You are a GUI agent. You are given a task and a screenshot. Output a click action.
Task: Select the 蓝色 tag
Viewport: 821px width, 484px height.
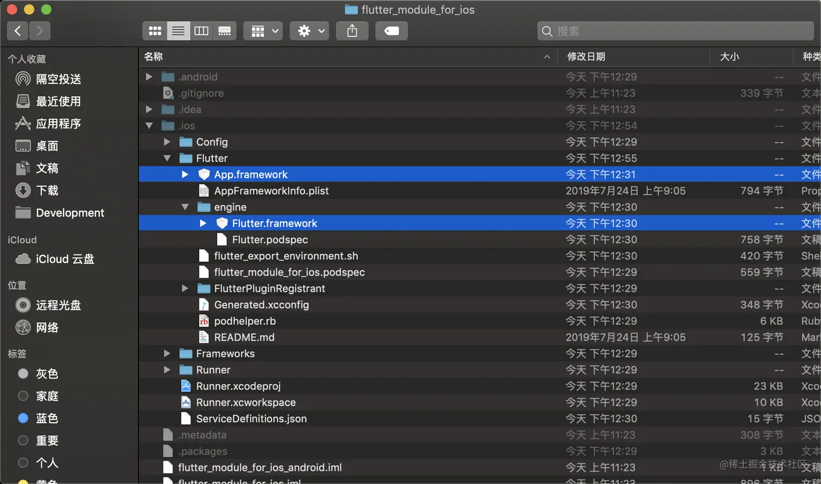pyautogui.click(x=39, y=418)
